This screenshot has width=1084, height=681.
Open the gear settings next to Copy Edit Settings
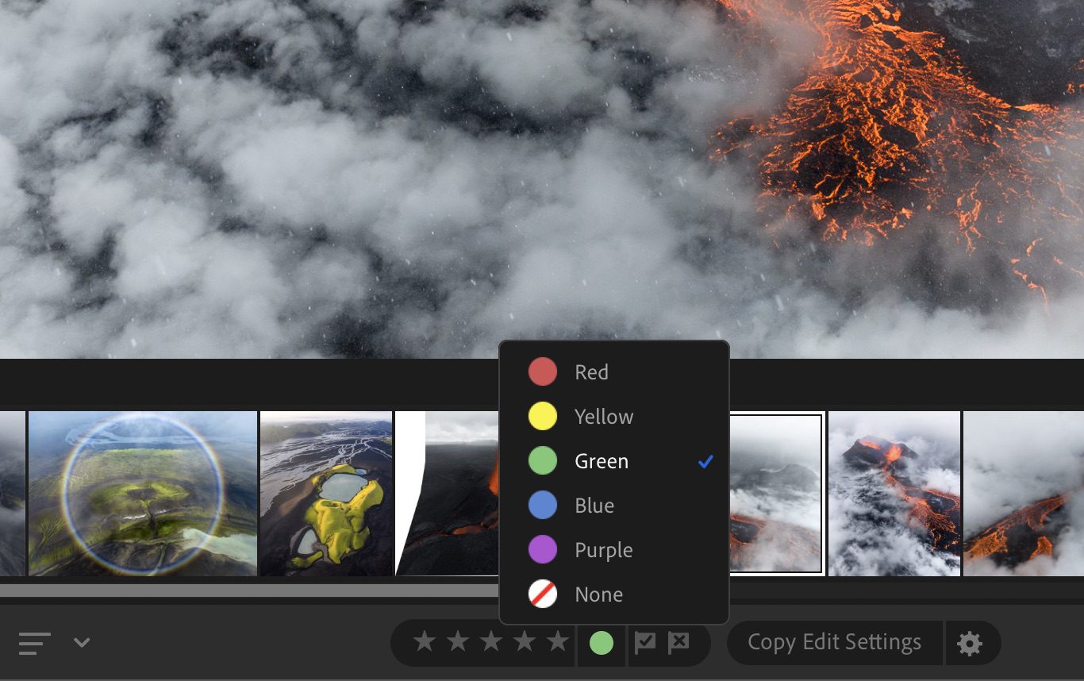pyautogui.click(x=970, y=643)
